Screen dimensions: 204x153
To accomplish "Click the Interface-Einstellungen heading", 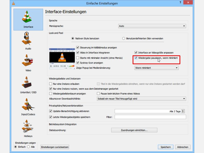I will (x=66, y=12).
